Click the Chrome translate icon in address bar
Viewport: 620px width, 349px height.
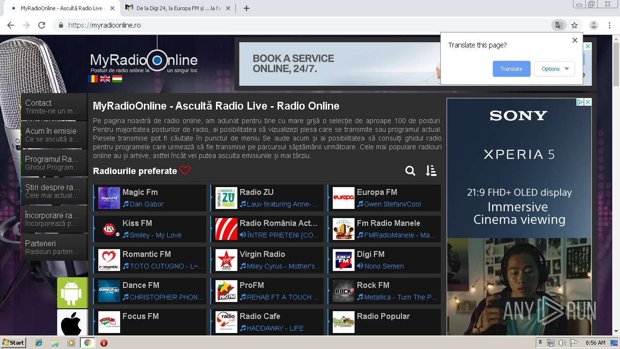coord(558,25)
